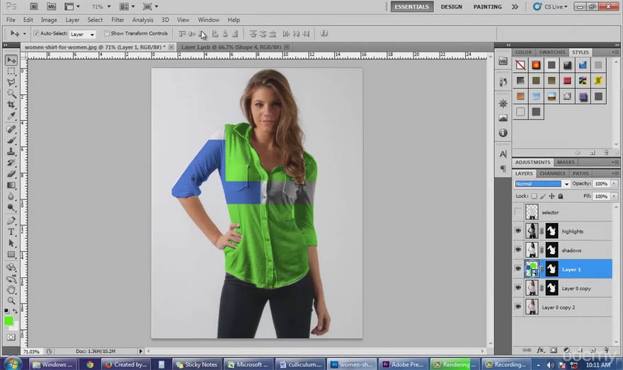This screenshot has height=370, width=623.
Task: Show the selector layer visibility
Action: 518,212
